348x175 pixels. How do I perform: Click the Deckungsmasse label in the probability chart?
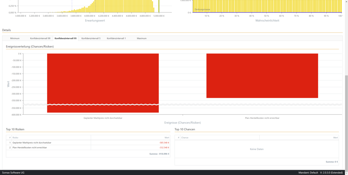(x=202, y=9)
